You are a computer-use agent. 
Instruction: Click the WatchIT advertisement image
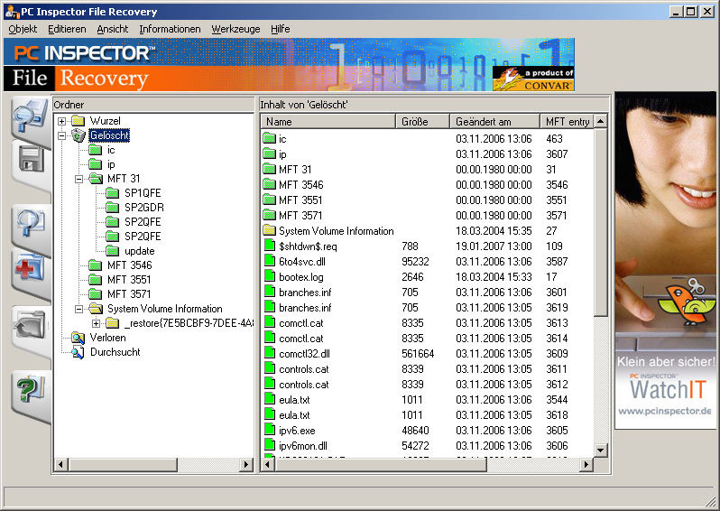665,260
